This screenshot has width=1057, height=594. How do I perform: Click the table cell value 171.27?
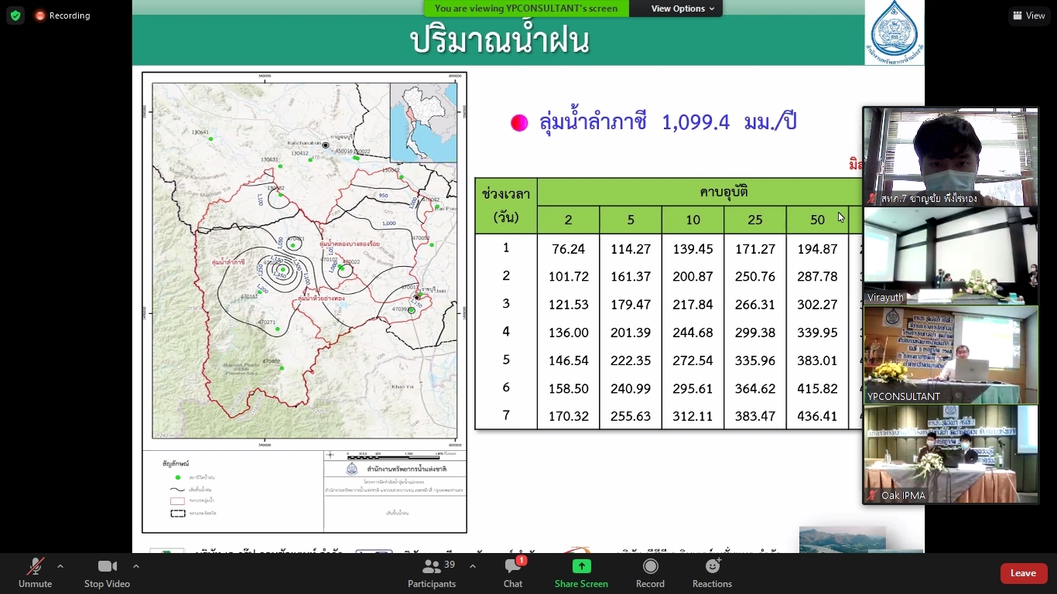pos(755,249)
